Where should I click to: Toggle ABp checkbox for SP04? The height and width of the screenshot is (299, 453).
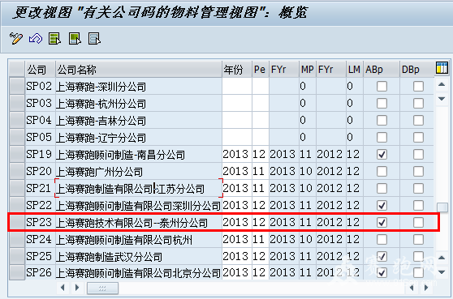coord(382,120)
